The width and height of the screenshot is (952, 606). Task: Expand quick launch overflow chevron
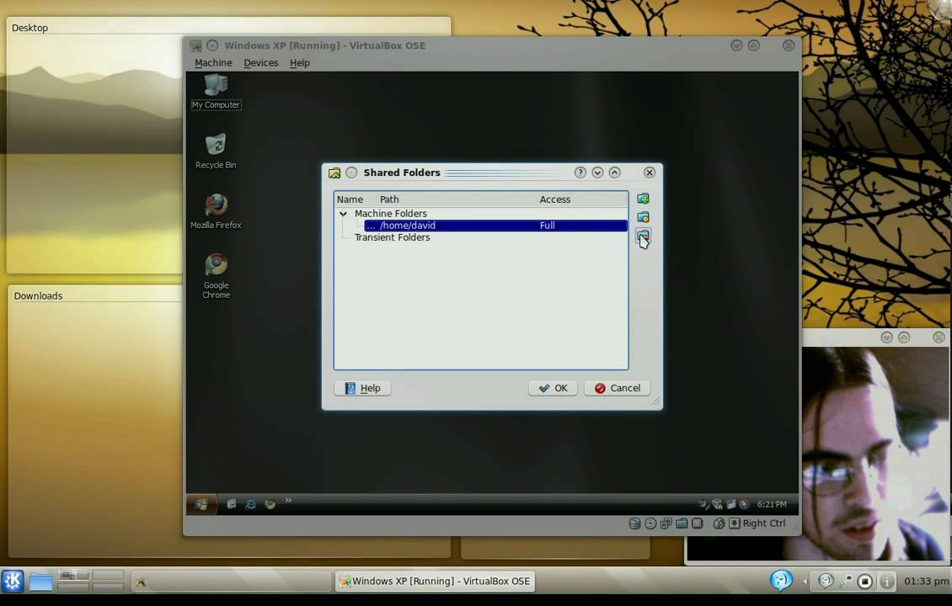click(288, 501)
